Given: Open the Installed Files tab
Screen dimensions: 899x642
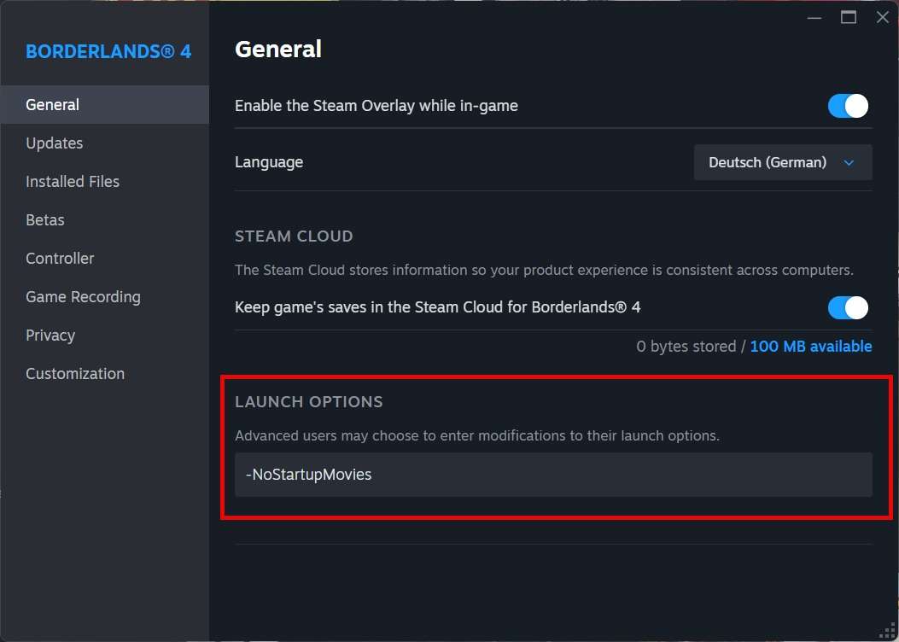Looking at the screenshot, I should [x=104, y=182].
